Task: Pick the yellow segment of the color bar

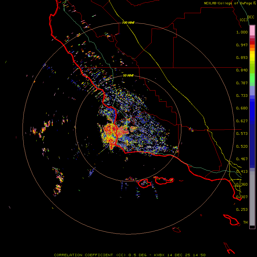Action: coord(252,56)
